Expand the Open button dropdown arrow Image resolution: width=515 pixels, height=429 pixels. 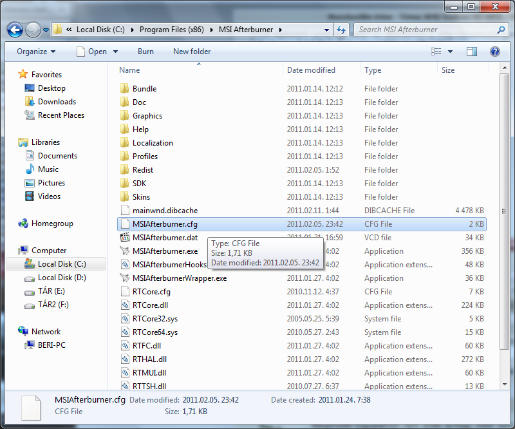pos(116,52)
